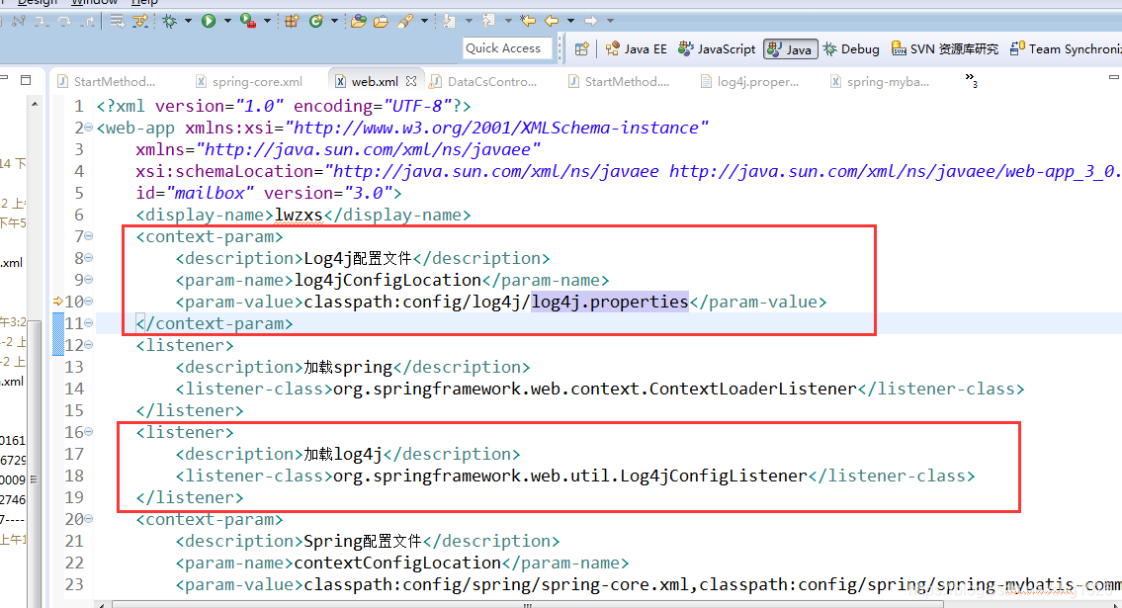
Task: Click the Step Into toolbar icon
Action: tap(42, 22)
